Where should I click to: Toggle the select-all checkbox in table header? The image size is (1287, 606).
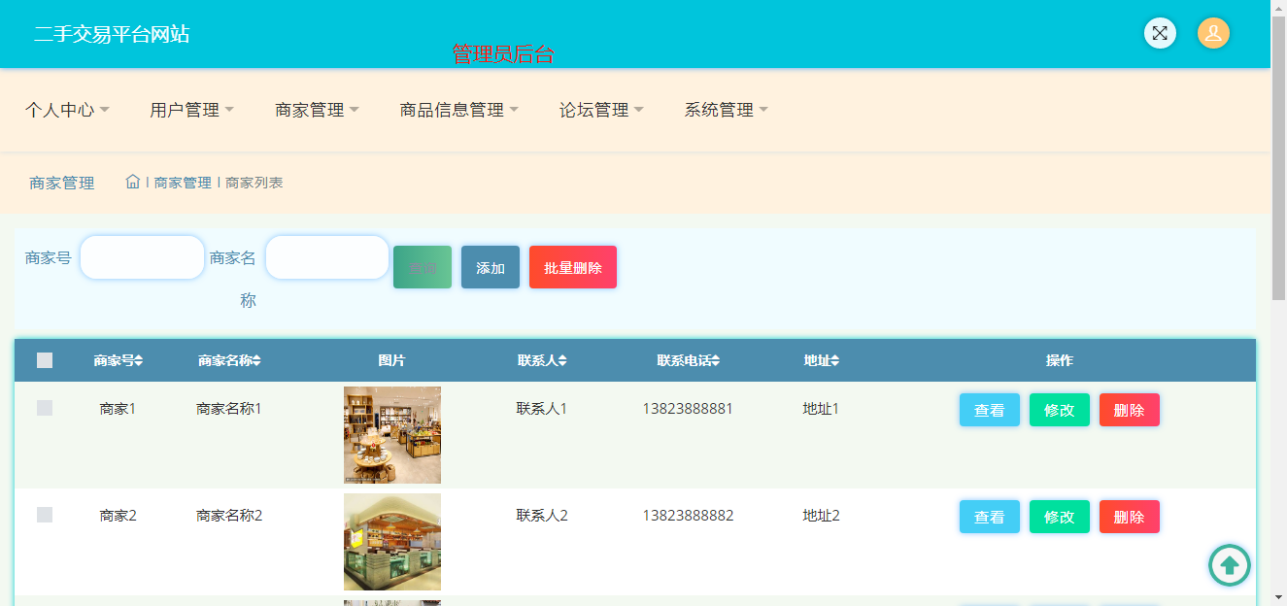[x=45, y=360]
